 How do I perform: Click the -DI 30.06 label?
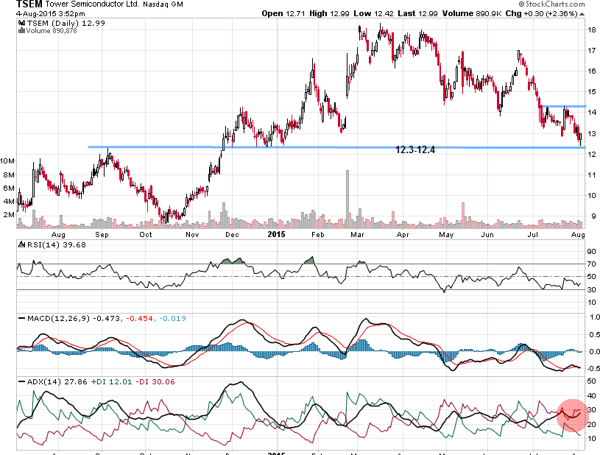pos(155,382)
